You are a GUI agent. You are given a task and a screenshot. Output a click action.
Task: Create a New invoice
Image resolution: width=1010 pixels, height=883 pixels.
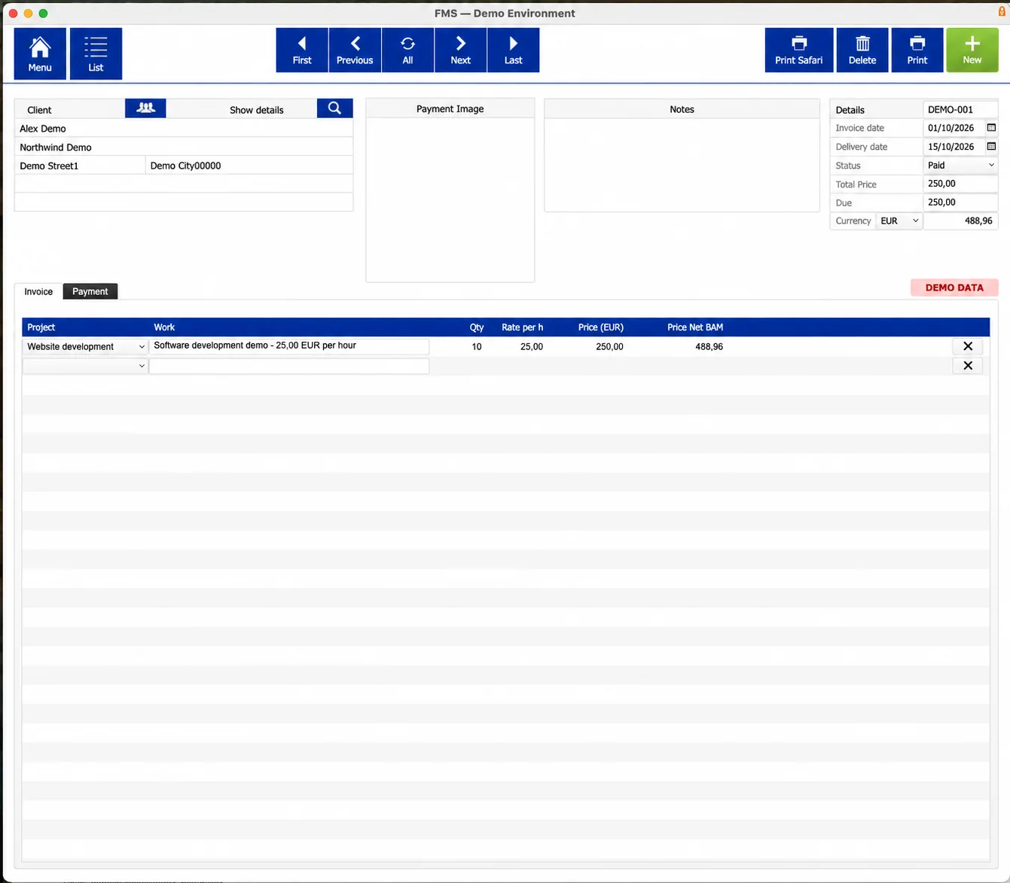(972, 50)
